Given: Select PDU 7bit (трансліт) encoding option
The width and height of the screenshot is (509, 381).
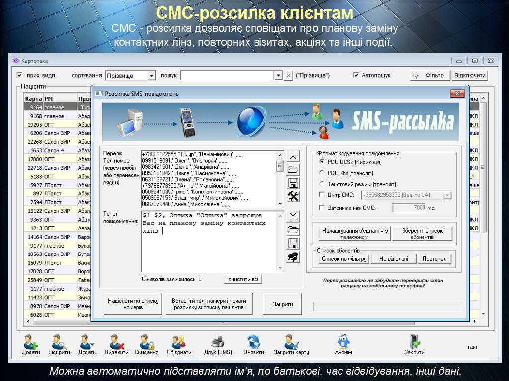Looking at the screenshot, I should (x=322, y=173).
